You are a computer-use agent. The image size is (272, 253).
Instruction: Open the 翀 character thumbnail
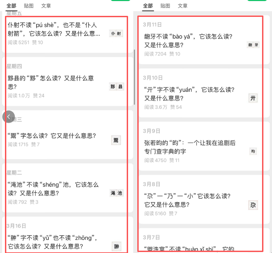point(116,246)
